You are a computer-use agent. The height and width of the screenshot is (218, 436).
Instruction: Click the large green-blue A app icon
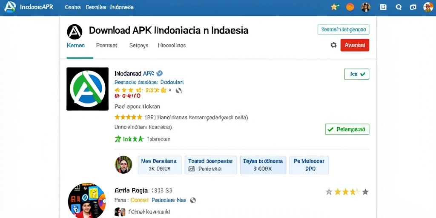coord(87,89)
